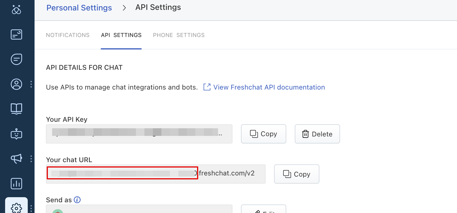
Task: Open the dashboard icon in sidebar
Action: coord(16,34)
